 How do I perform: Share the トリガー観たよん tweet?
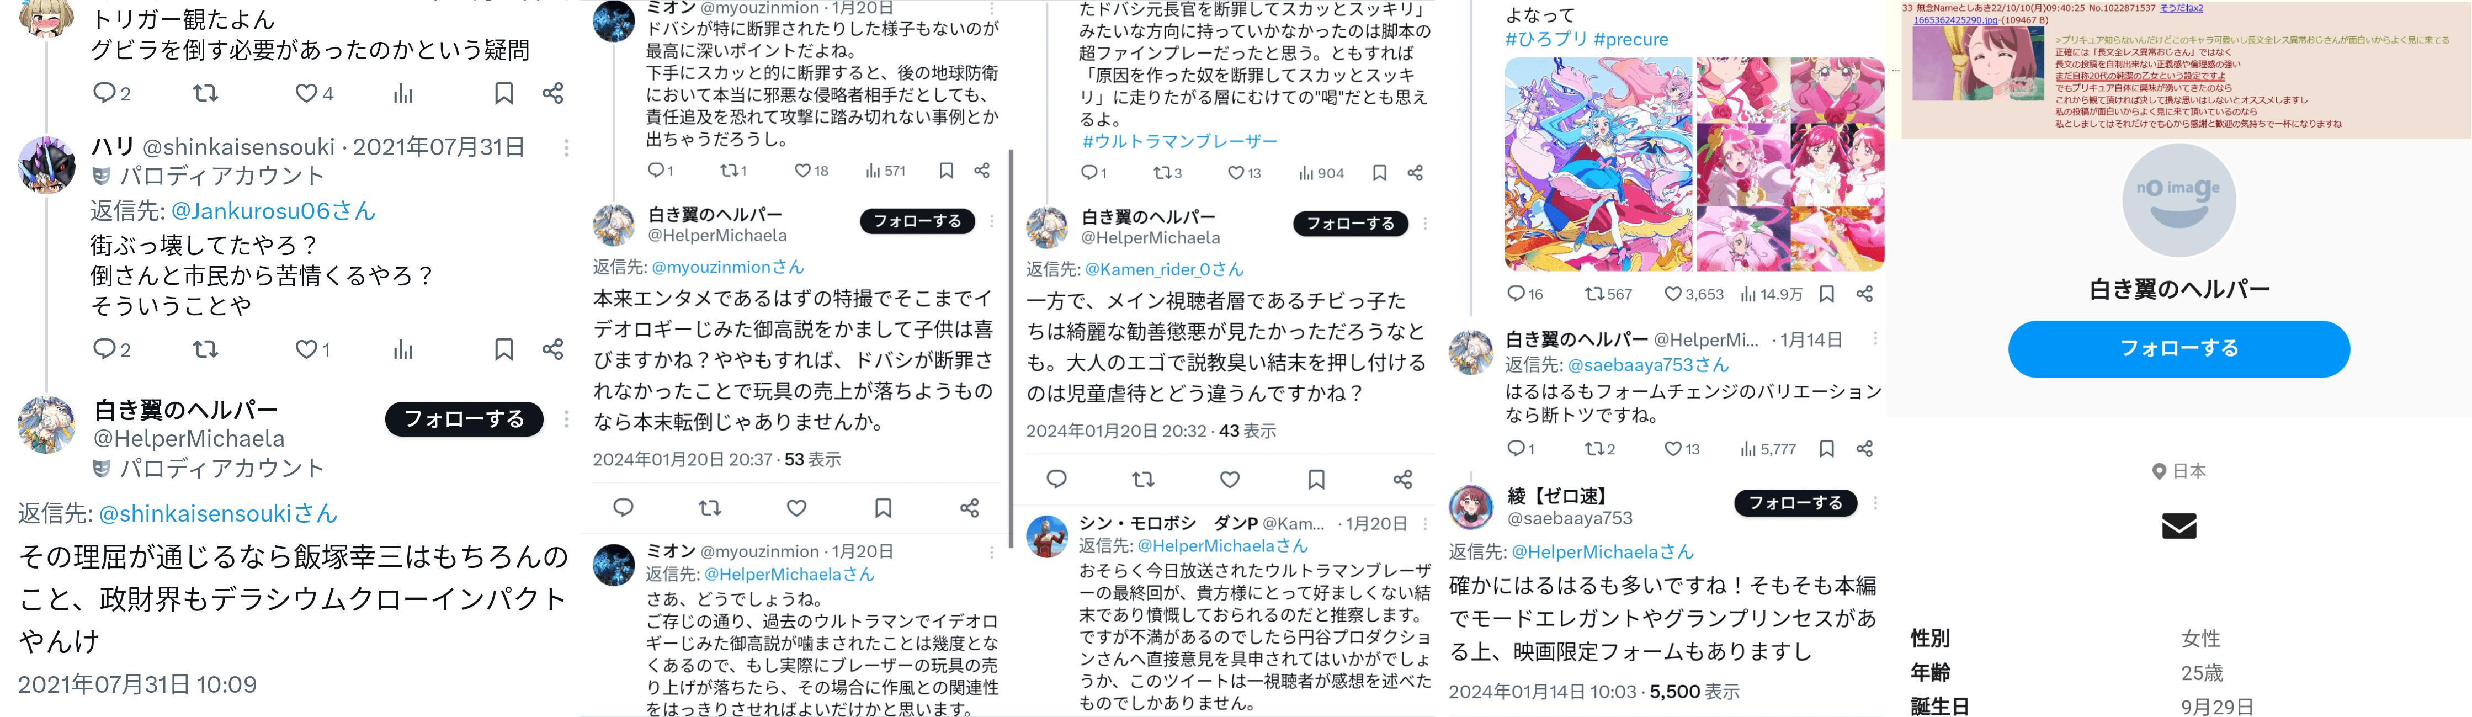click(x=553, y=93)
